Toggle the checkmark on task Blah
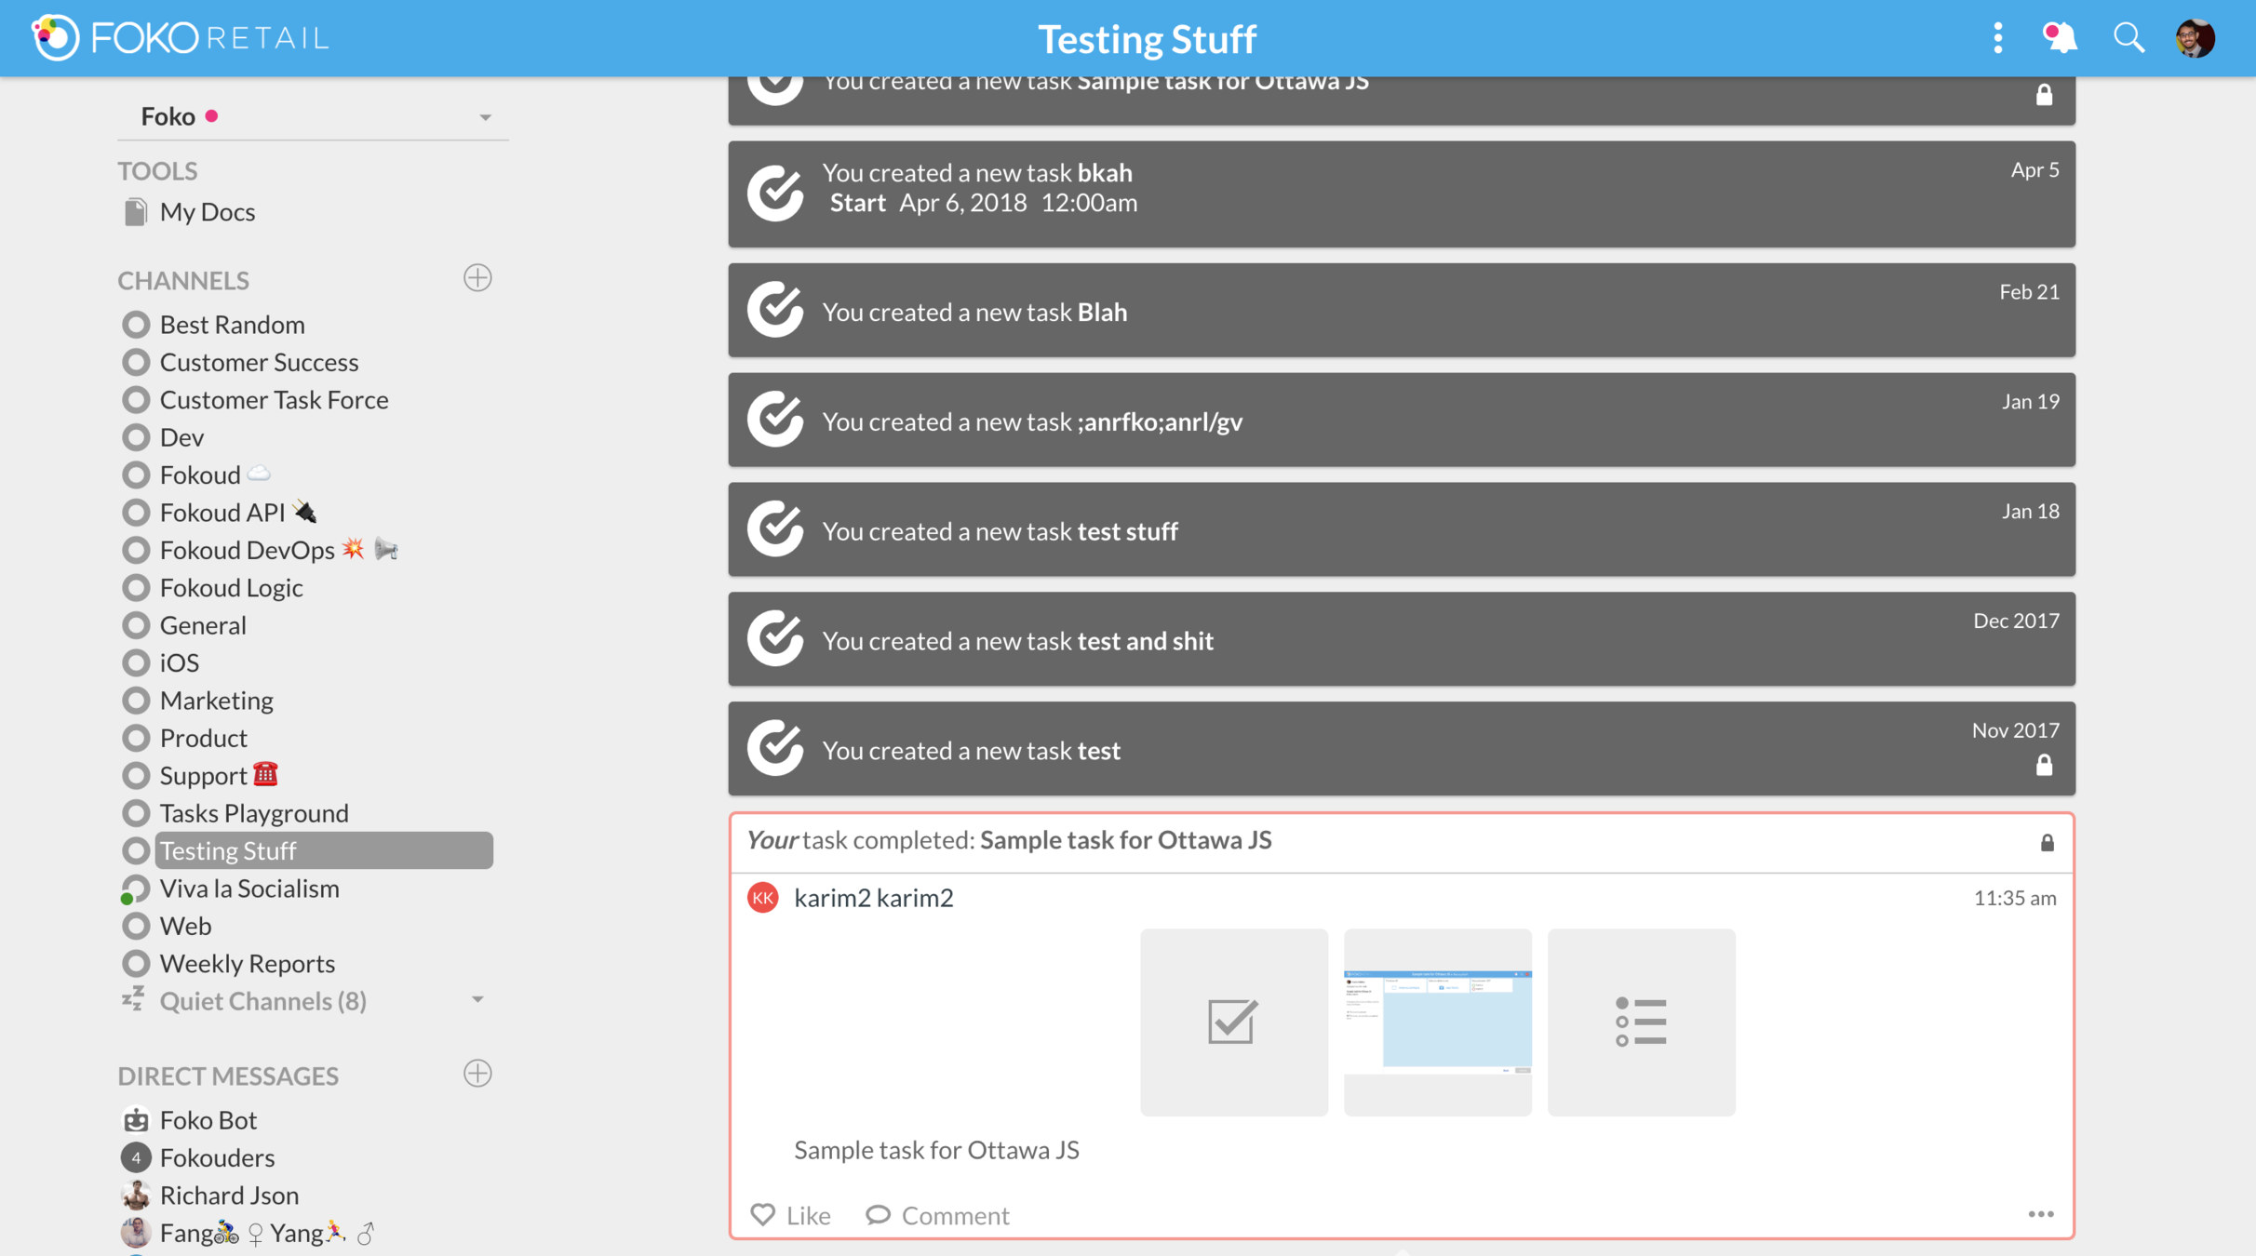This screenshot has height=1256, width=2256. click(775, 310)
